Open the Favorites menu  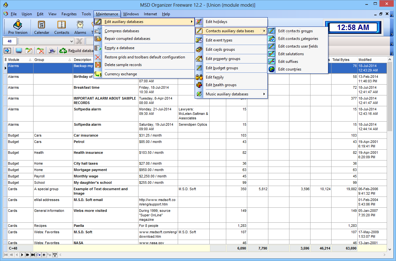click(69, 14)
